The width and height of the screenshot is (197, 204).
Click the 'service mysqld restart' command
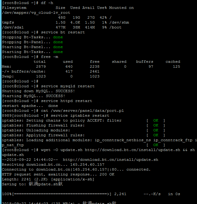[67, 86]
